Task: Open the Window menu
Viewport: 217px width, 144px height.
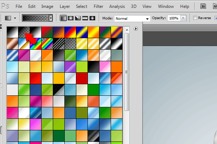Action: [x=166, y=6]
